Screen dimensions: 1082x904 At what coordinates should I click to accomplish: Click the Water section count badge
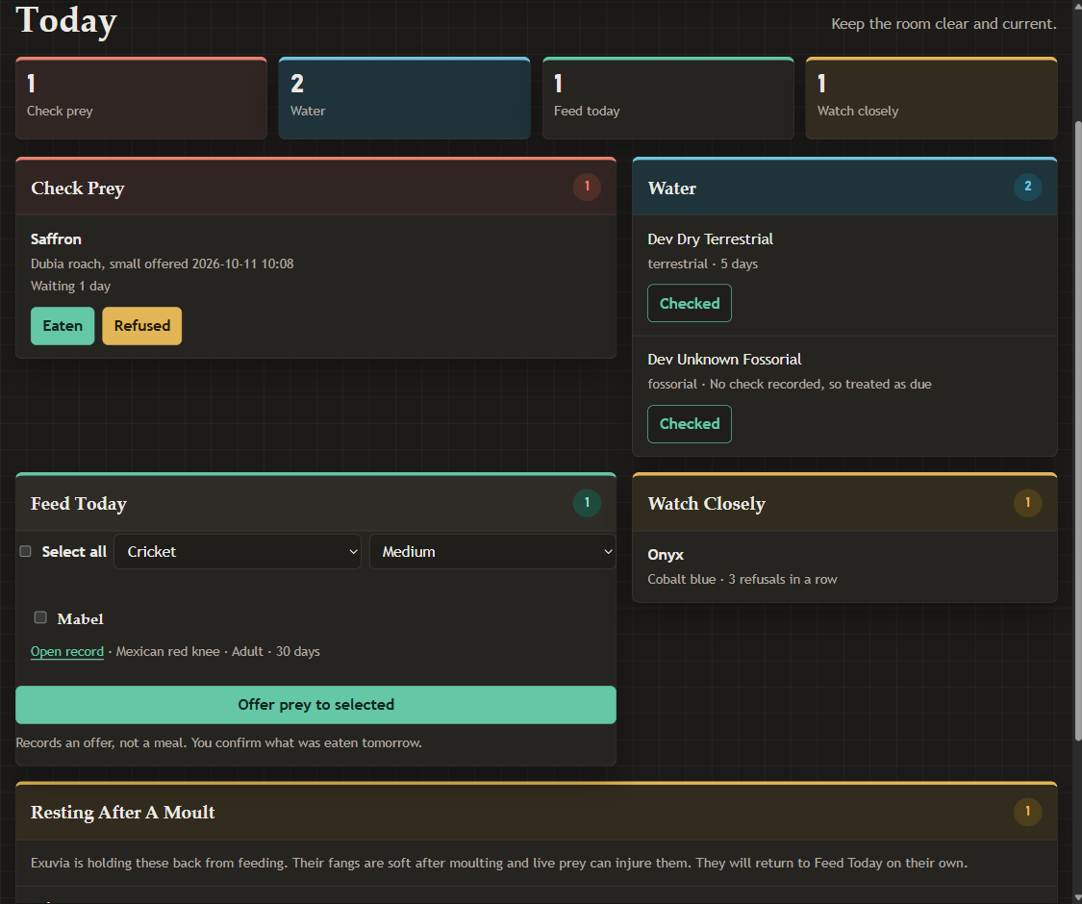coord(1027,187)
